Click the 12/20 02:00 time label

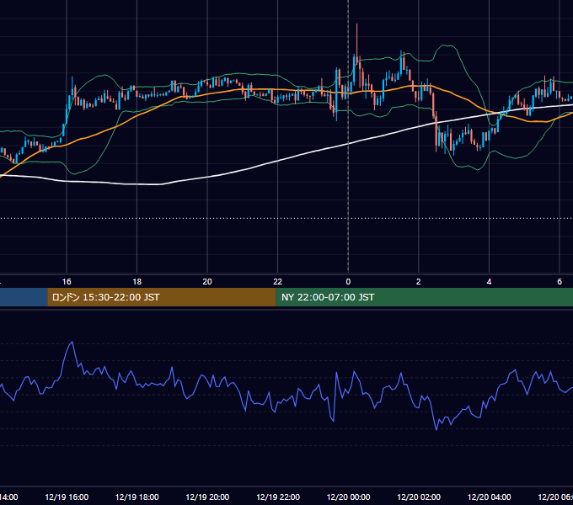419,497
